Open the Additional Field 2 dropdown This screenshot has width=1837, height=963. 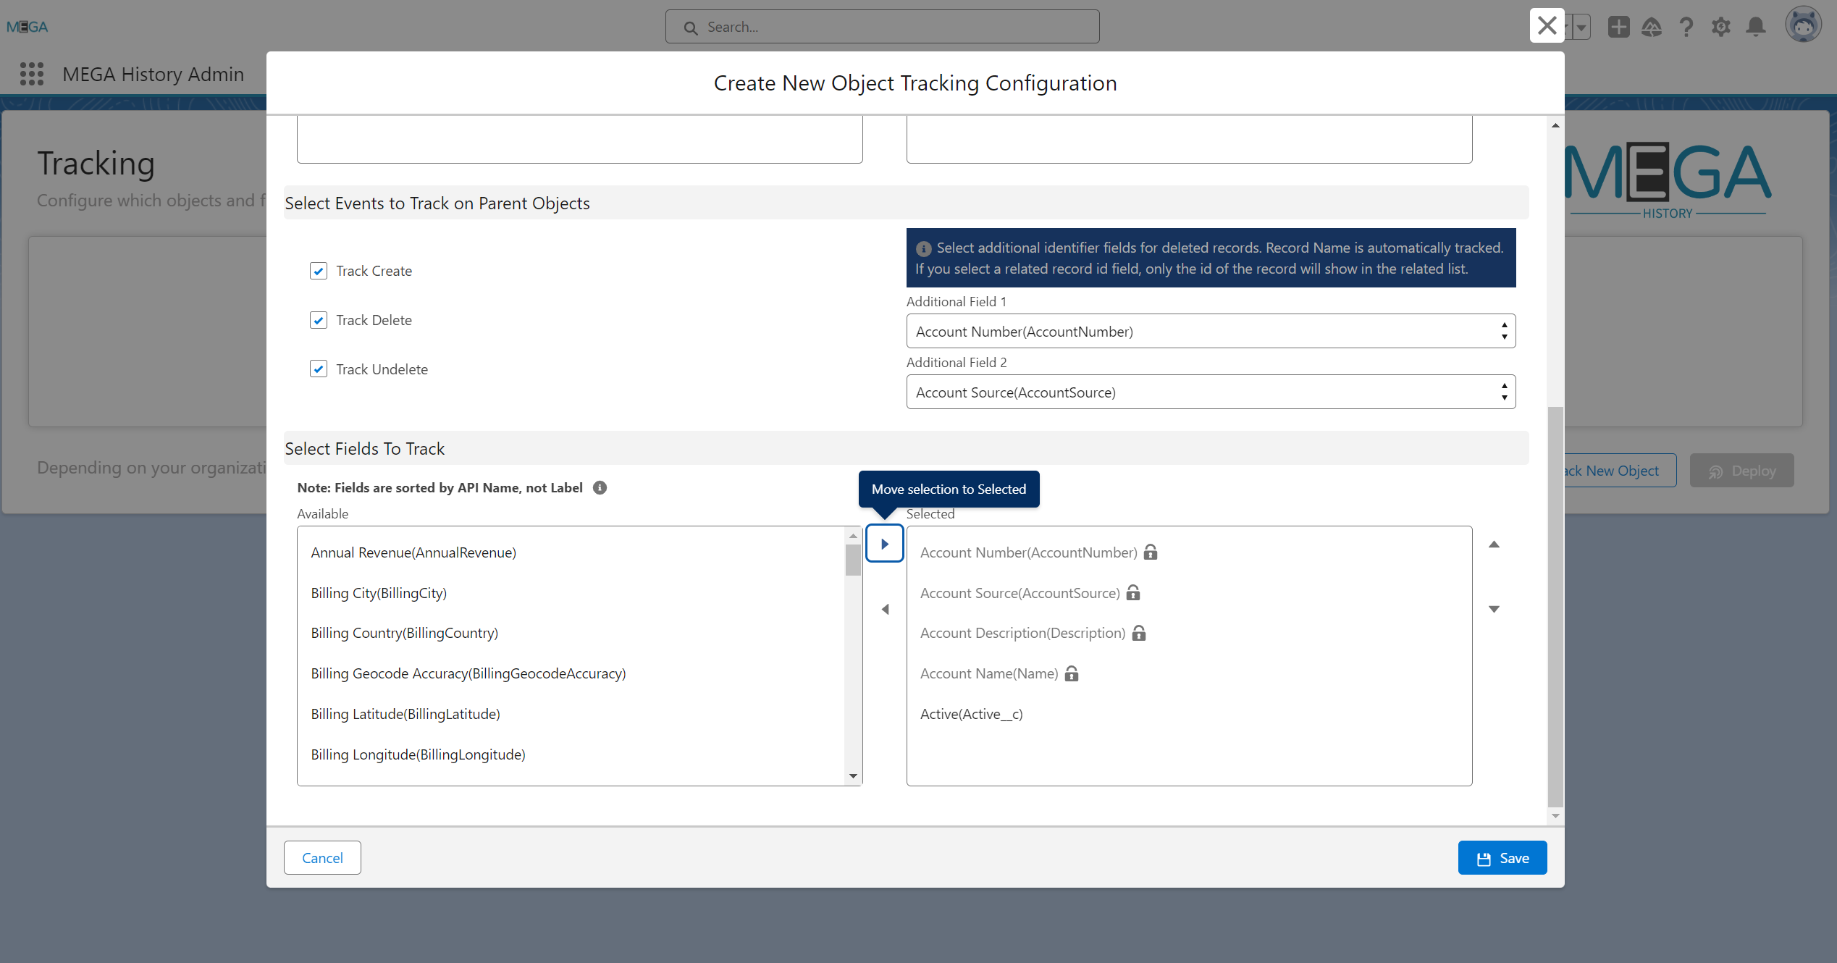(1211, 392)
